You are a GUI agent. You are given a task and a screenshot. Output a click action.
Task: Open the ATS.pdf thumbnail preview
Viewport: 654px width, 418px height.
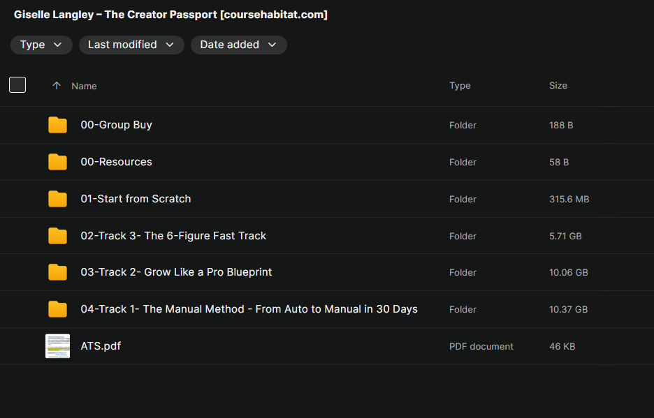point(57,346)
